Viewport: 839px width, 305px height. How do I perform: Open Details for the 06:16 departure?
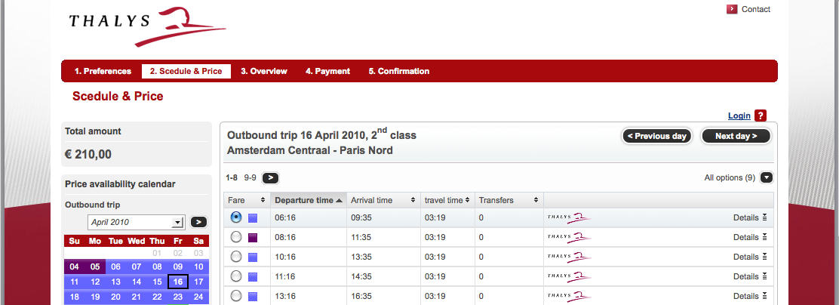tap(750, 217)
